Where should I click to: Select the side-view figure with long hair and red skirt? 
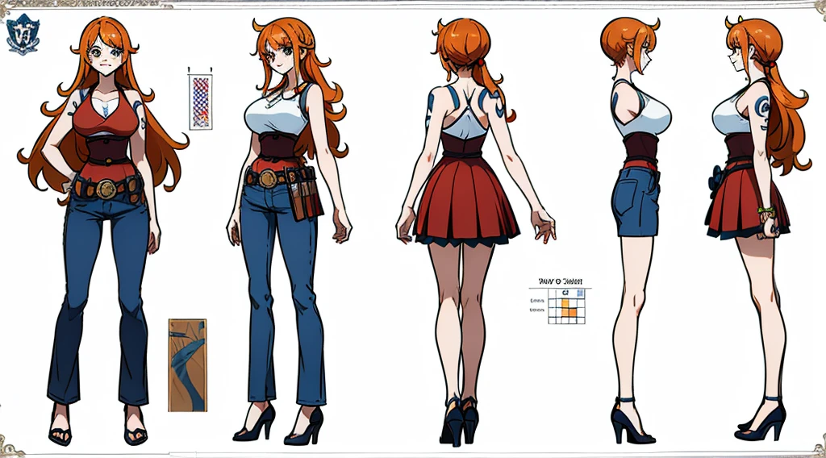point(758,229)
